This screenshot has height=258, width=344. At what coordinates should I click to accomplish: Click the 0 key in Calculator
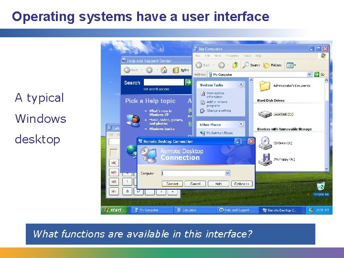point(127,191)
